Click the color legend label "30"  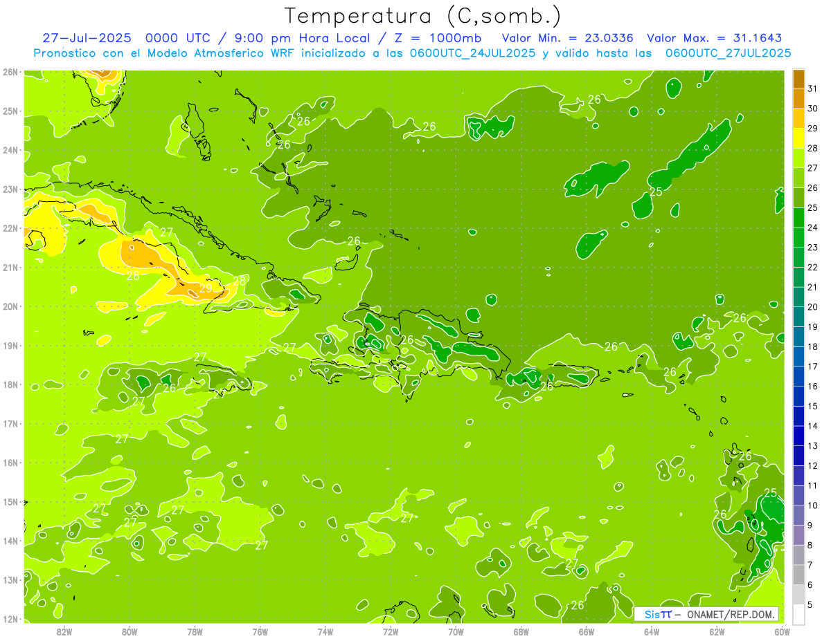click(812, 109)
